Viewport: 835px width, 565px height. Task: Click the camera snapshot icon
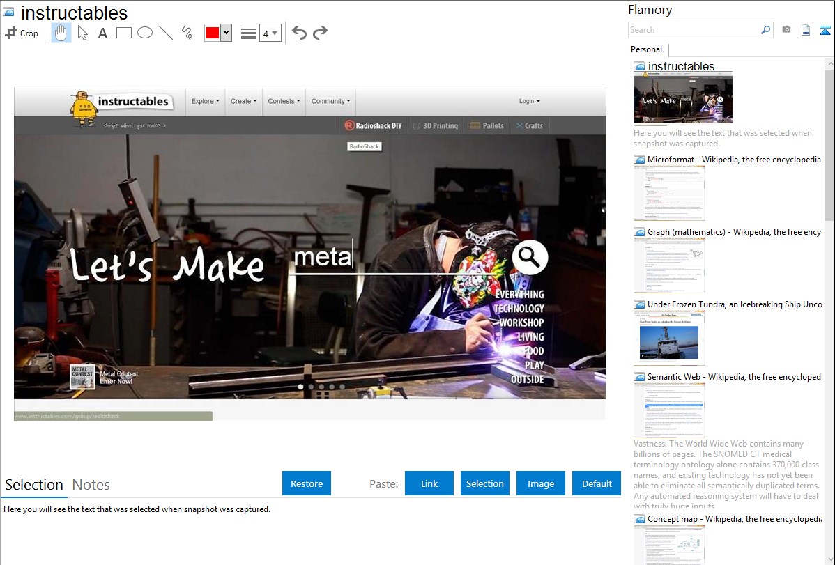(786, 30)
